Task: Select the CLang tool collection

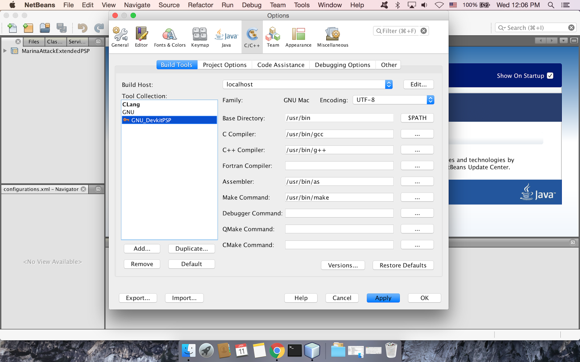Action: [169, 104]
